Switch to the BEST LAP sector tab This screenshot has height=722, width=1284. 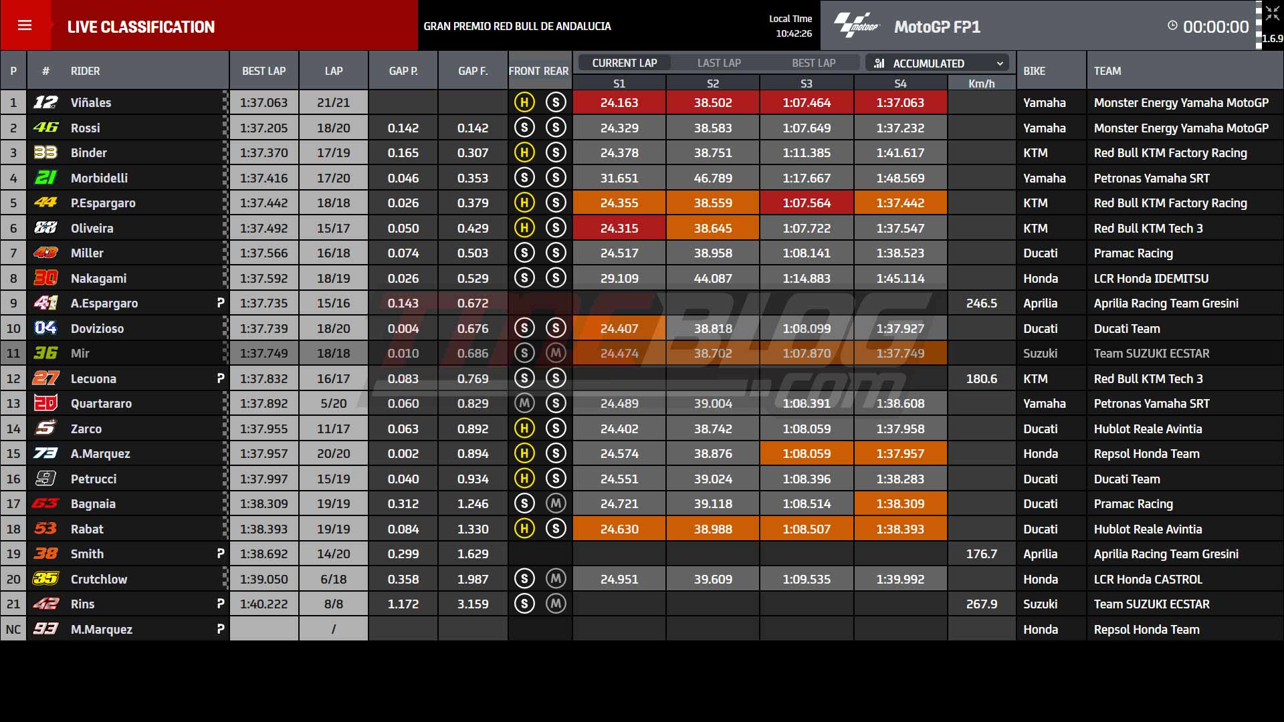click(814, 63)
